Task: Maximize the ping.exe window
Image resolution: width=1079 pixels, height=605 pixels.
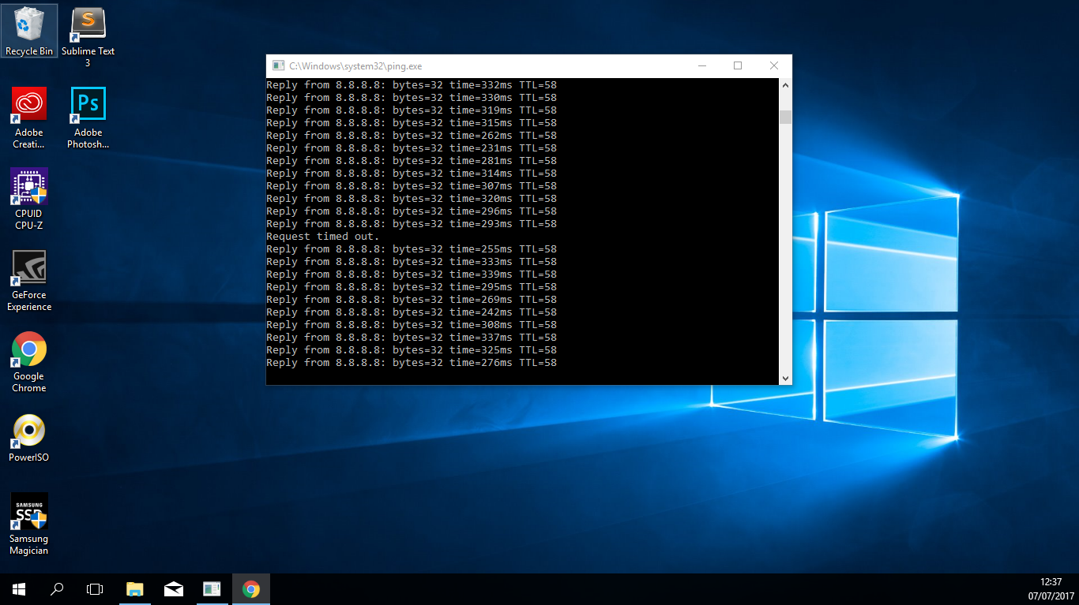Action: point(738,66)
